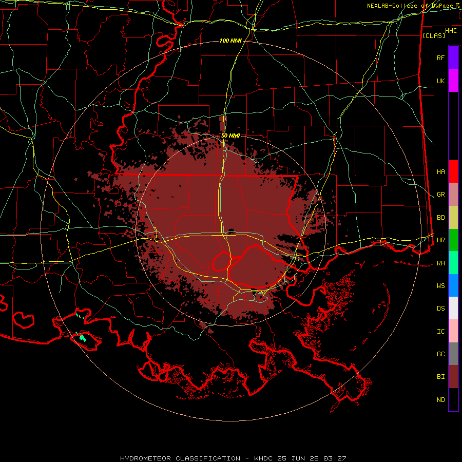The width and height of the screenshot is (462, 462).
Task: Click the IC legend label
Action: (440, 332)
